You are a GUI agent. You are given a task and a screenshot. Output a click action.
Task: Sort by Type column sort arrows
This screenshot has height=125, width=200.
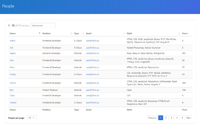[83, 33]
